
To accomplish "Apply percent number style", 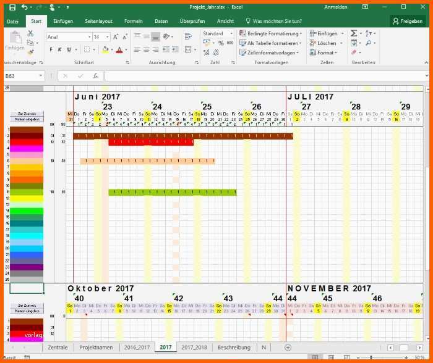I will [x=221, y=43].
